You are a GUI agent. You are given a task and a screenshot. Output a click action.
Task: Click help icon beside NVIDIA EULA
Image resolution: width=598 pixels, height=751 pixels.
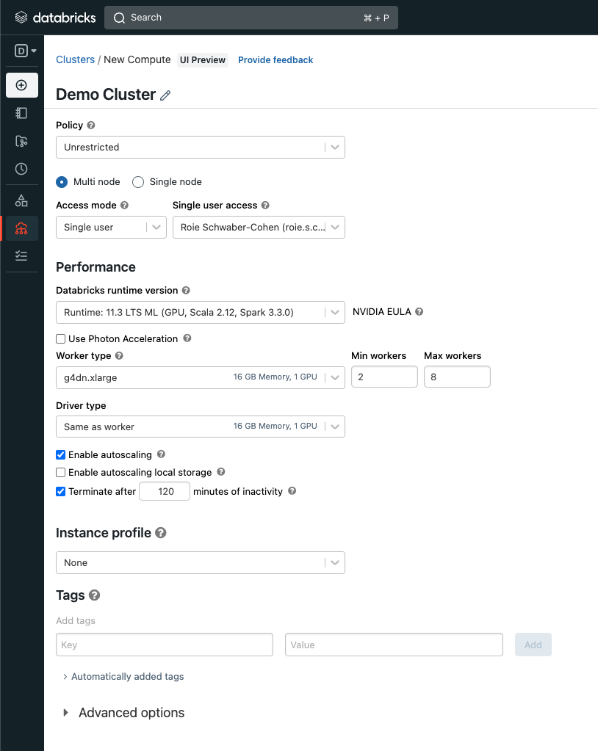tap(419, 312)
